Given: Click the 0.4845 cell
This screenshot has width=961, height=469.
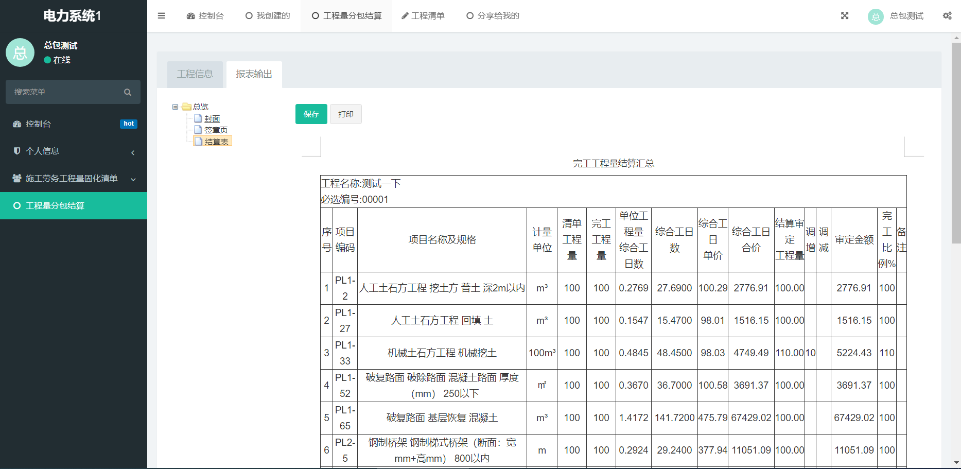Looking at the screenshot, I should tap(634, 353).
